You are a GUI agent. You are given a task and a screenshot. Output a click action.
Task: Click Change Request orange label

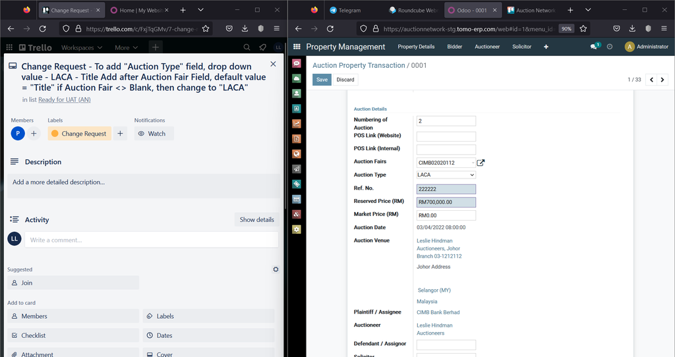80,133
